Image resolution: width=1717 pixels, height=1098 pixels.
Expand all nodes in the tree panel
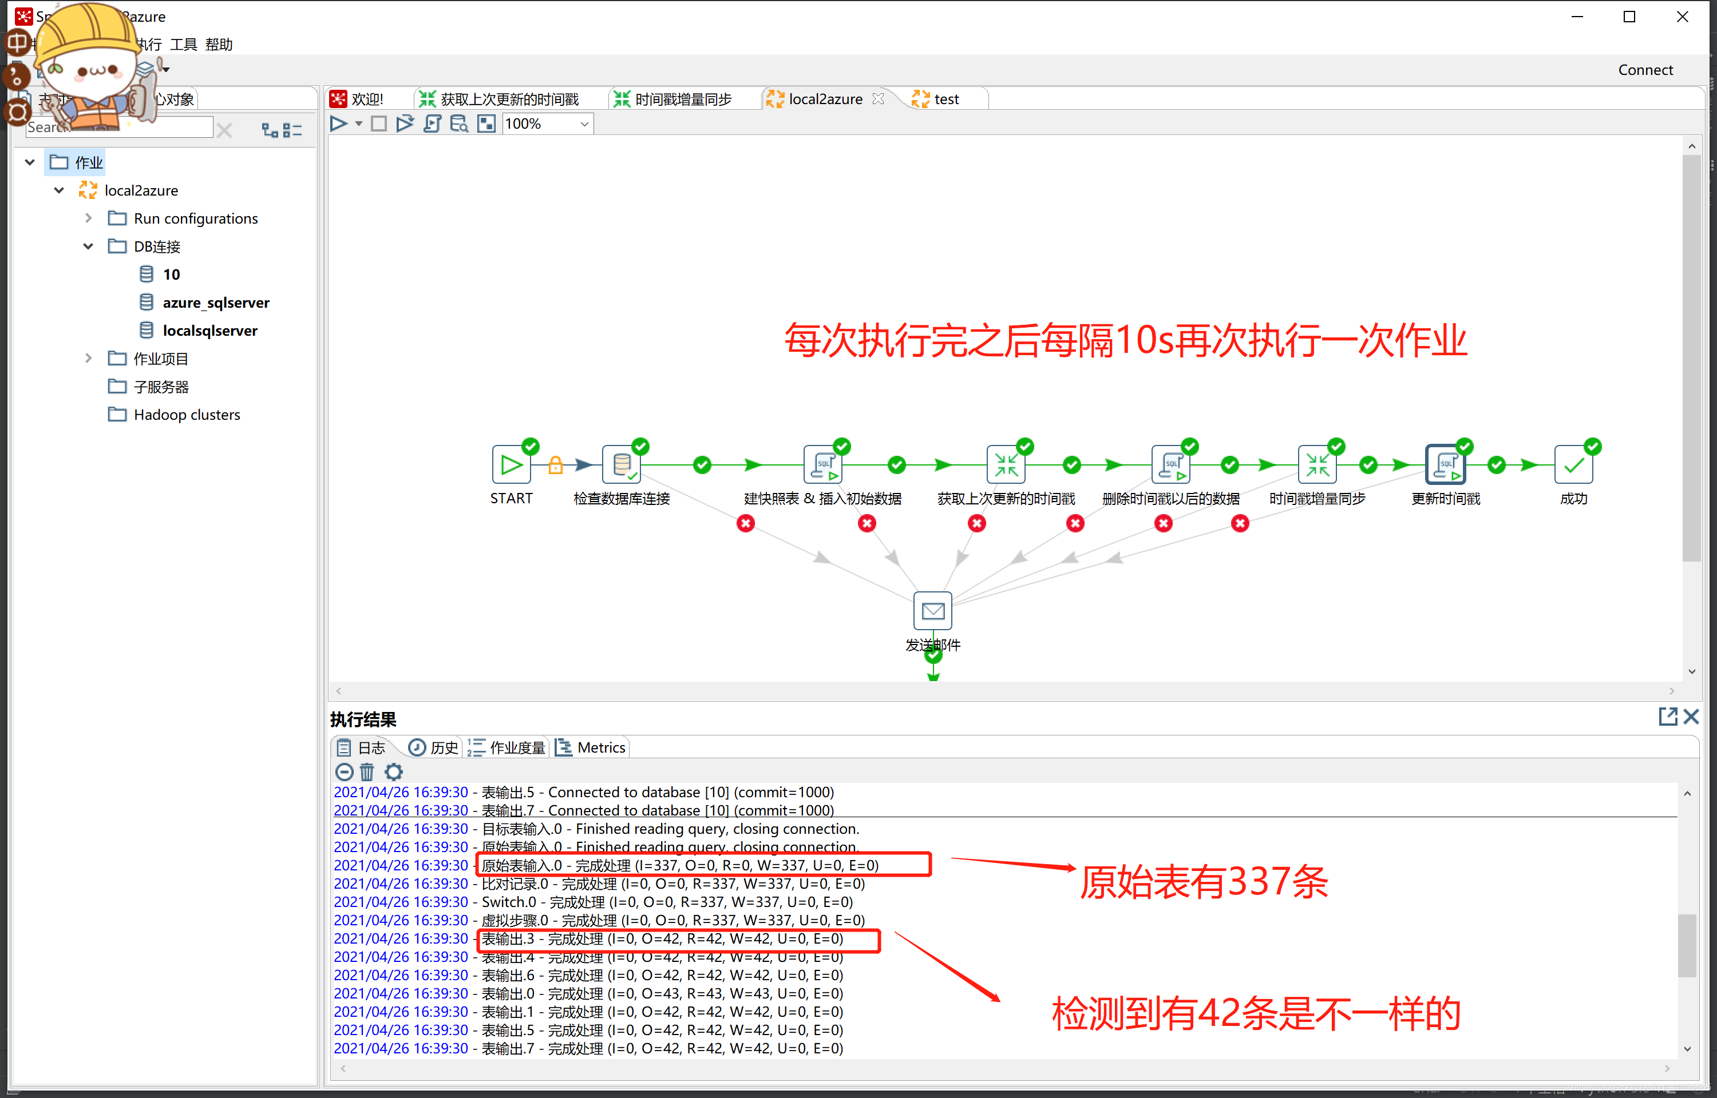(x=270, y=130)
